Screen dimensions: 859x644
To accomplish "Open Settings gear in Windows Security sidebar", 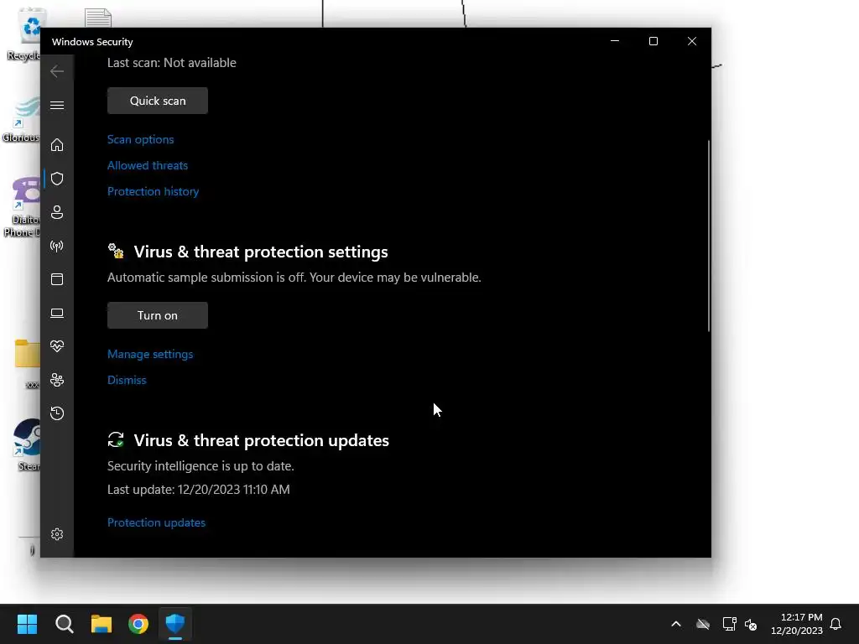I will [x=57, y=534].
